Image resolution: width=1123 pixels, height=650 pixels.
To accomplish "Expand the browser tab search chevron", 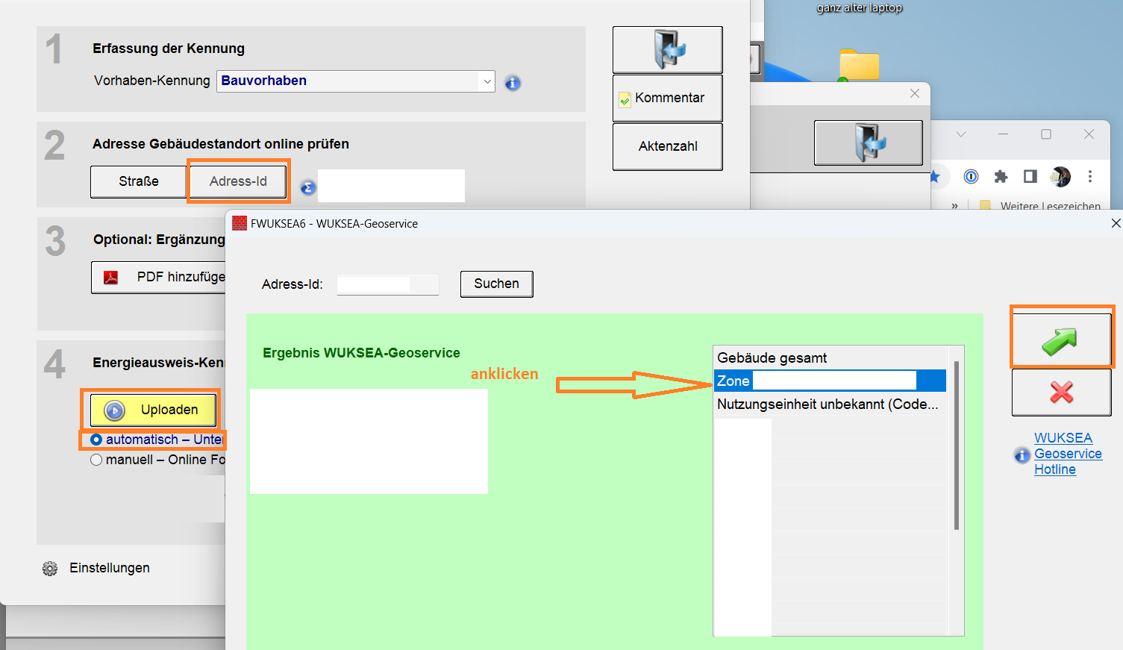I will tap(961, 134).
